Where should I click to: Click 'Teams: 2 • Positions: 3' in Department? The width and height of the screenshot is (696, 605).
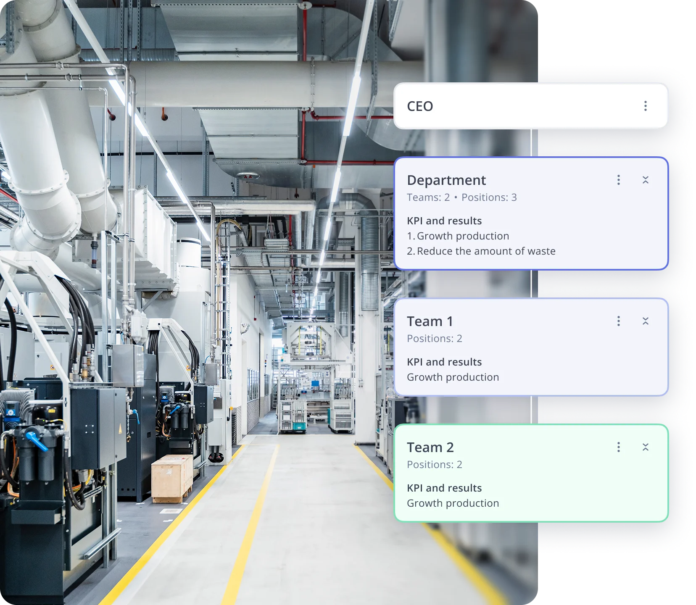[461, 197]
